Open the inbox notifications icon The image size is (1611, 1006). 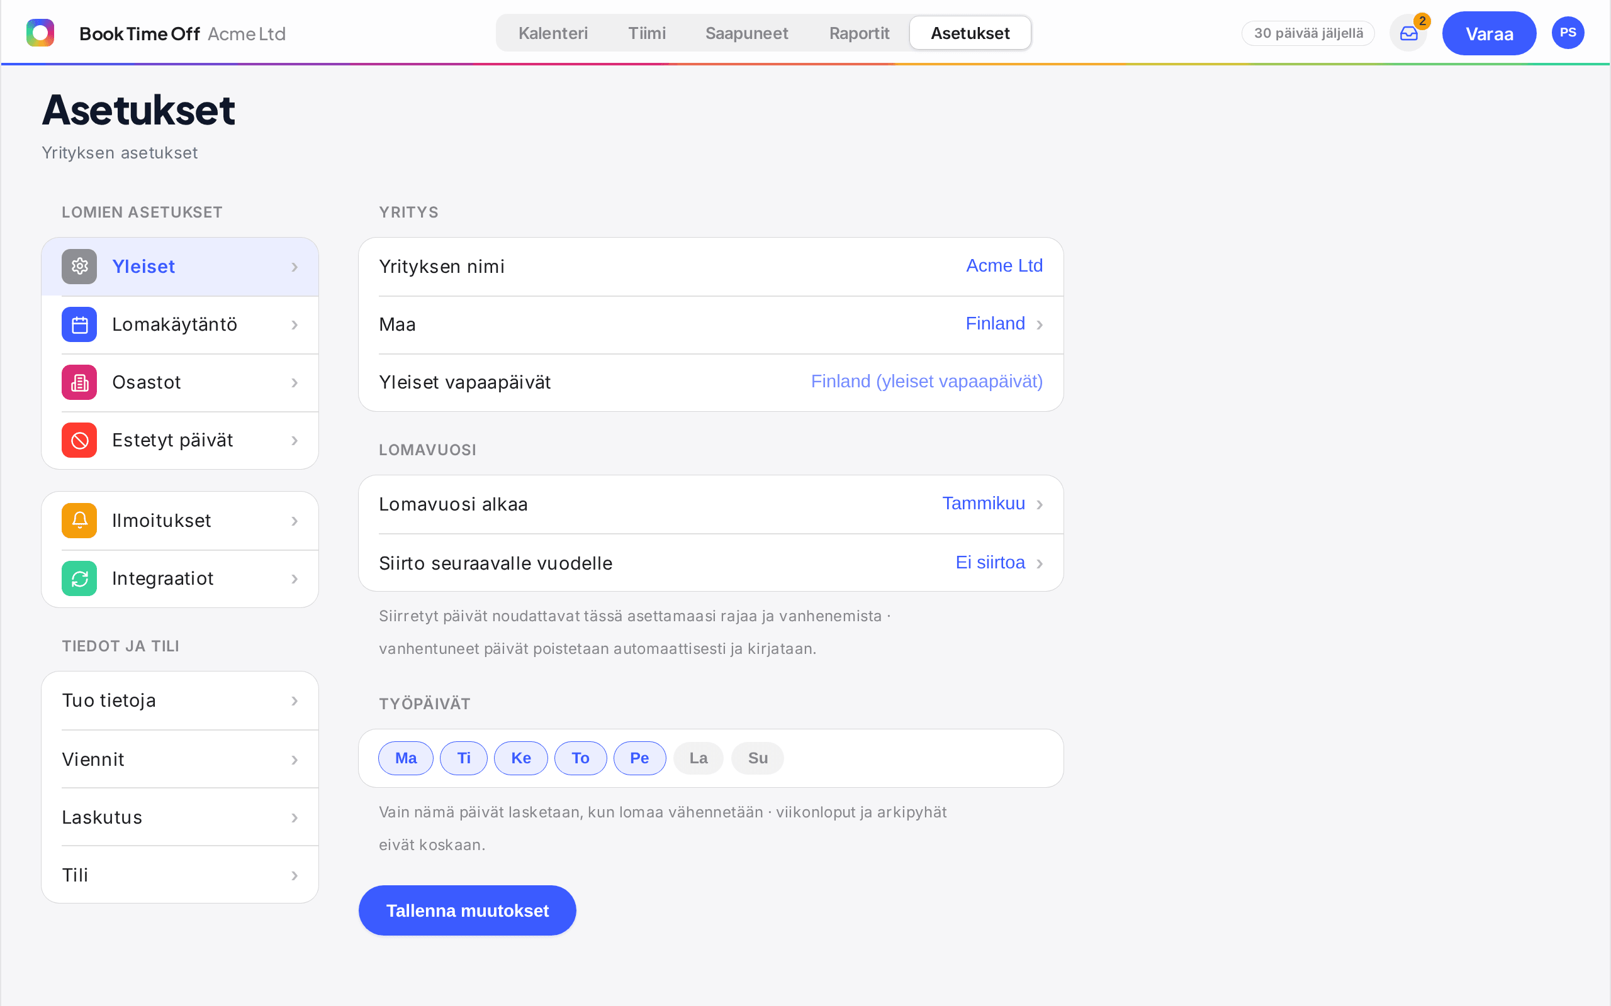coord(1408,33)
